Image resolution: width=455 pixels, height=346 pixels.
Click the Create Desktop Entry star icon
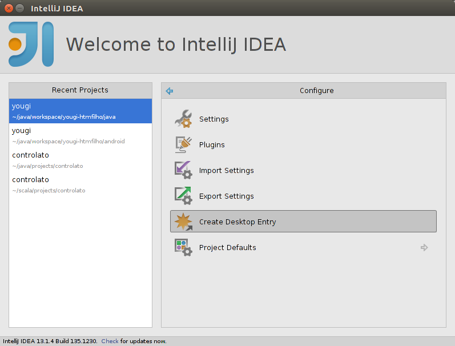coord(183,222)
